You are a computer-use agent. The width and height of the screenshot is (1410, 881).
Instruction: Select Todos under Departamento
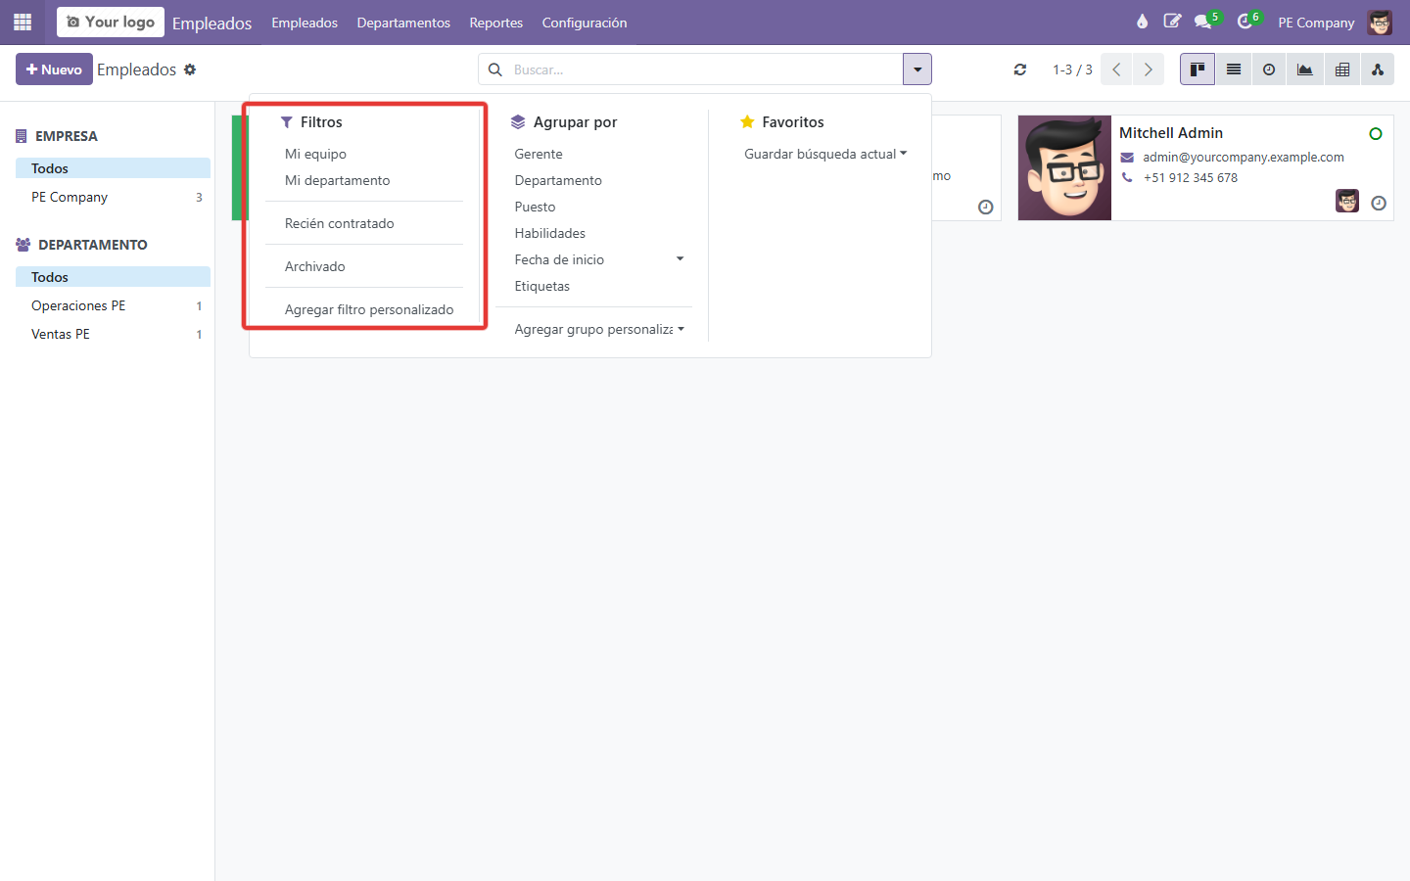click(113, 277)
